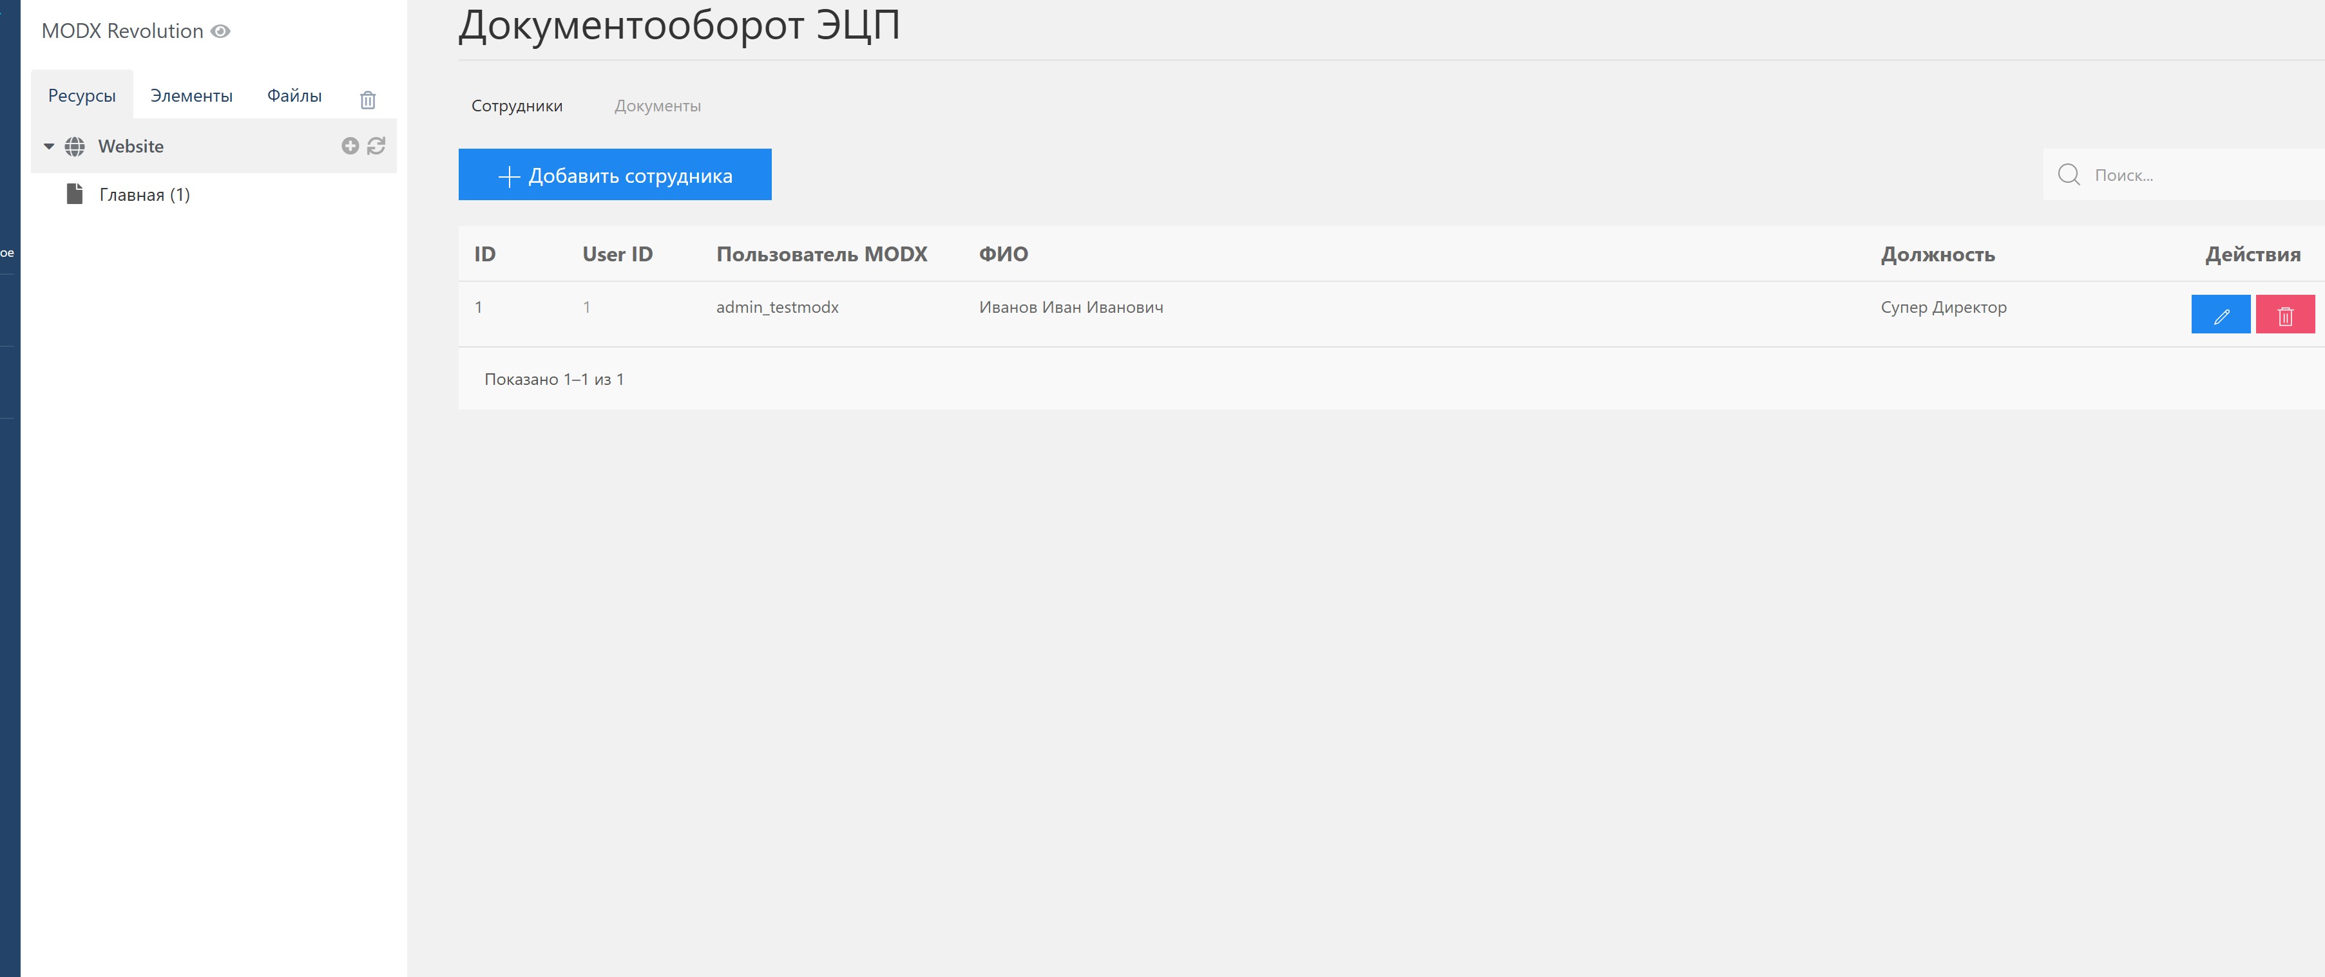Click the Должность column header

pos(1937,254)
